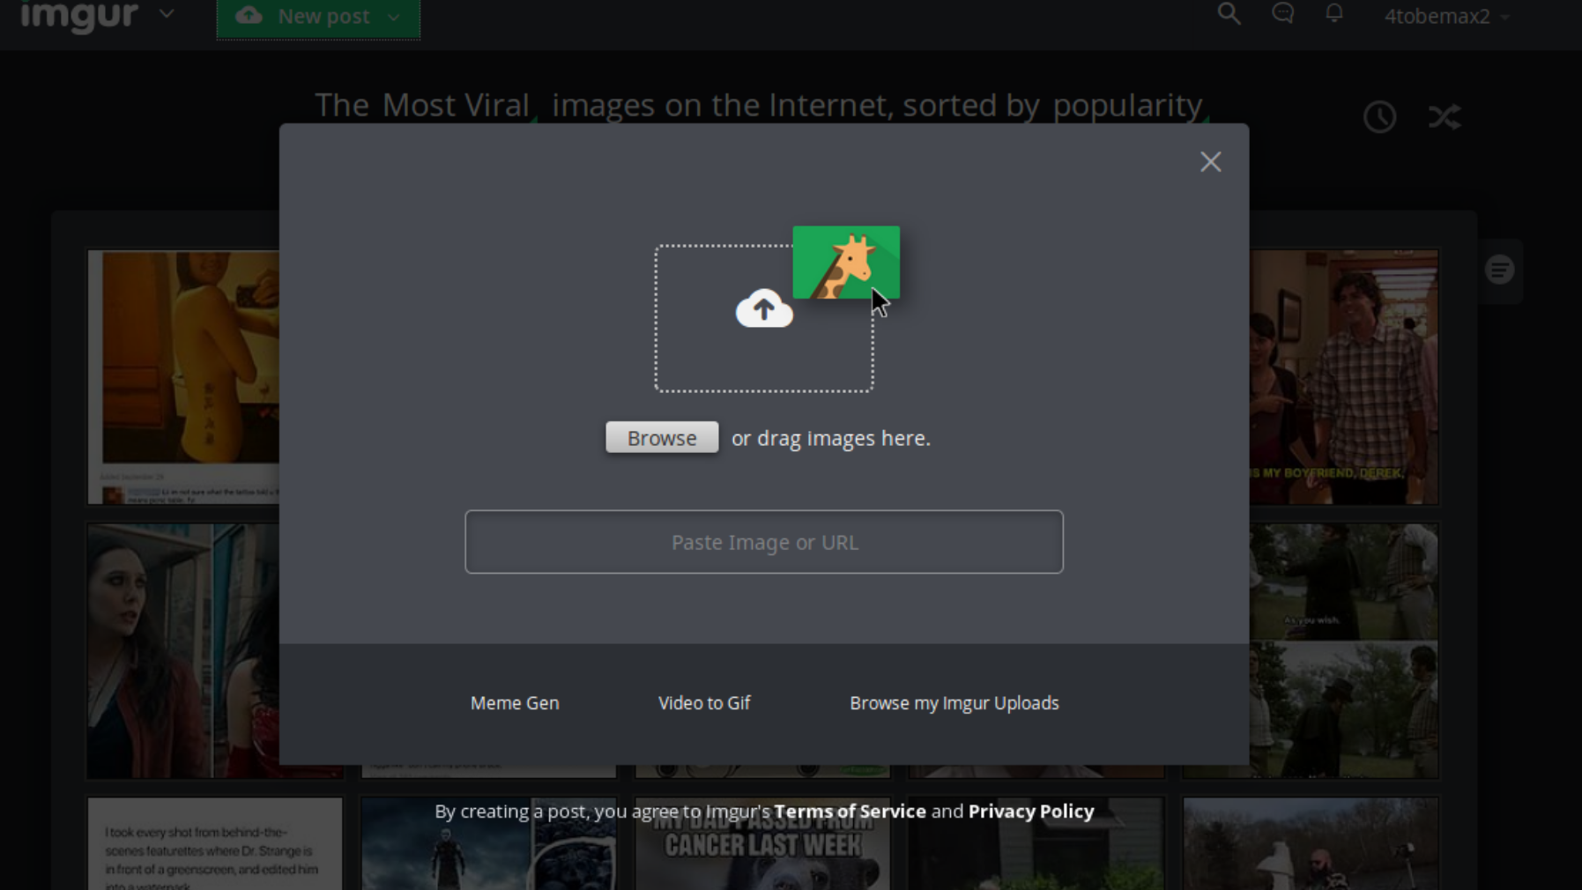Focus the Paste Image or URL field
Viewport: 1582px width, 890px height.
(764, 542)
